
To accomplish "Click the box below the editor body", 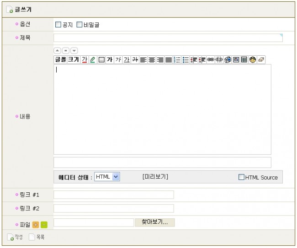I will [x=162, y=163].
